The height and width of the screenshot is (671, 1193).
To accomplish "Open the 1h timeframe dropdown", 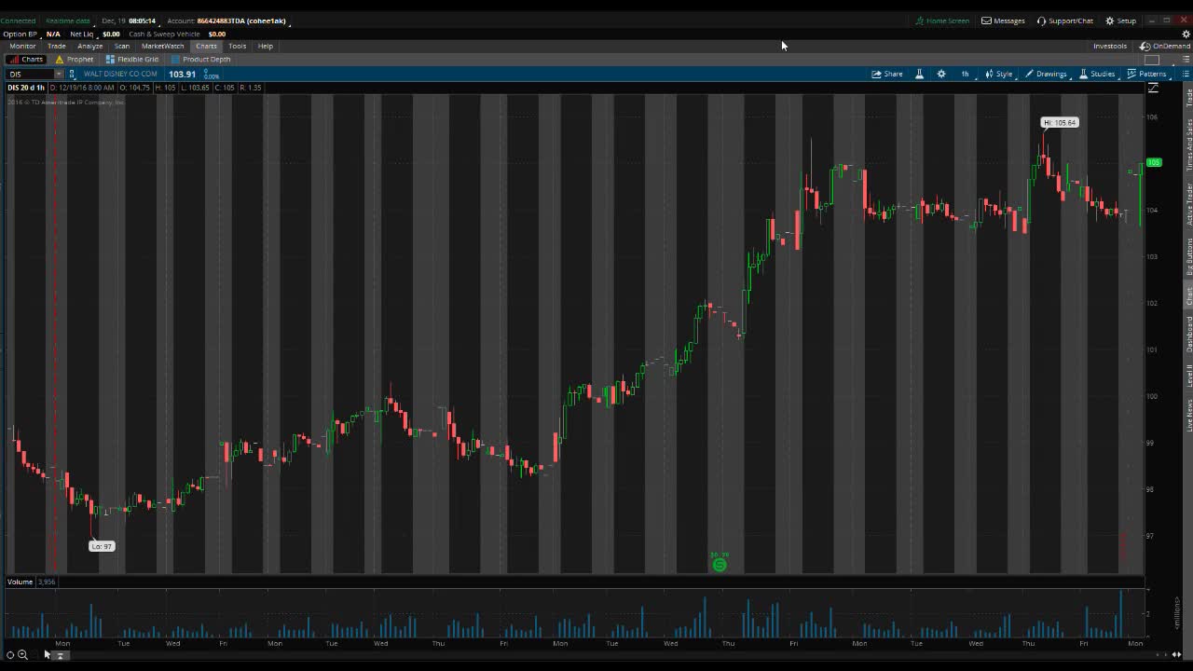I will 966,74.
